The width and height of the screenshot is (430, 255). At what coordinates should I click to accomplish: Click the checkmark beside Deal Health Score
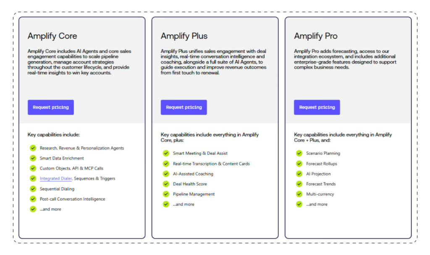166,184
